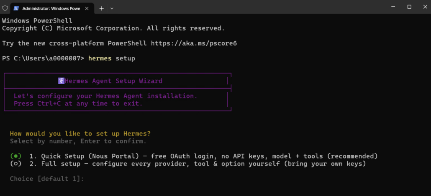The image size is (431, 196).
Task: Click the 'hermes' command word at prompt
Action: click(x=100, y=59)
